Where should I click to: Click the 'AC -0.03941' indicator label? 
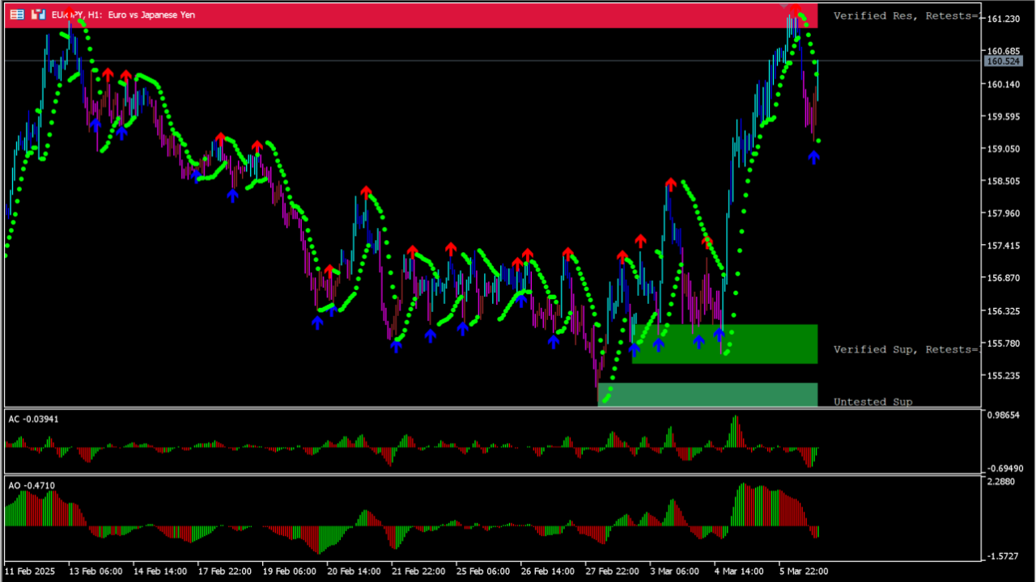pos(33,419)
